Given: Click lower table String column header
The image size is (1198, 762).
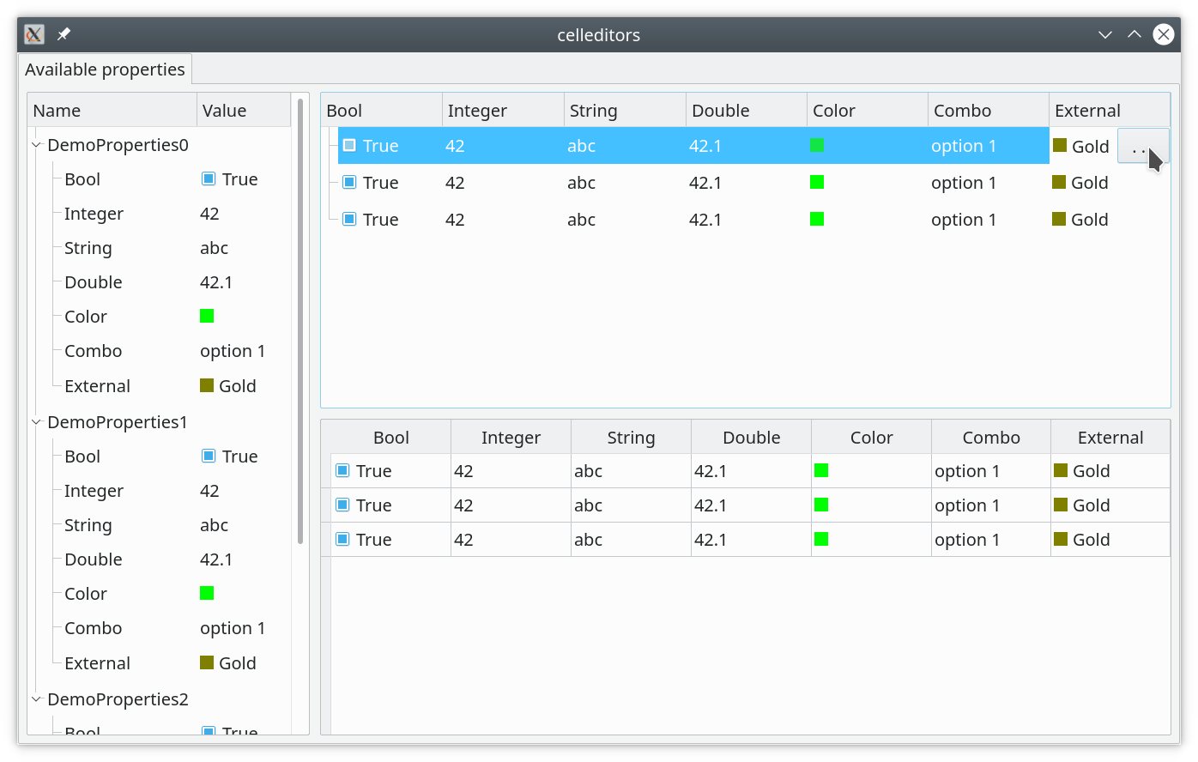Looking at the screenshot, I should [x=631, y=438].
